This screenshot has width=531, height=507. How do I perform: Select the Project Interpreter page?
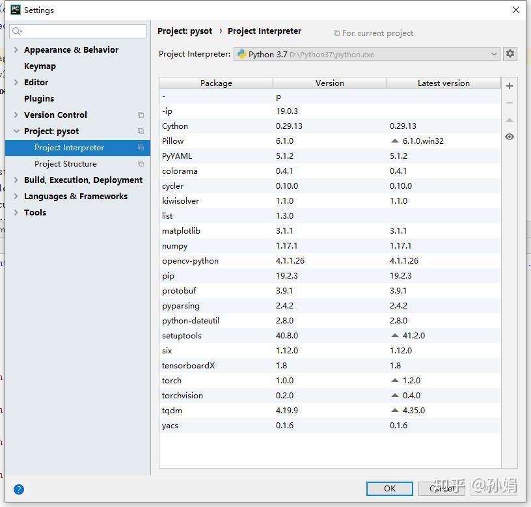coord(77,148)
